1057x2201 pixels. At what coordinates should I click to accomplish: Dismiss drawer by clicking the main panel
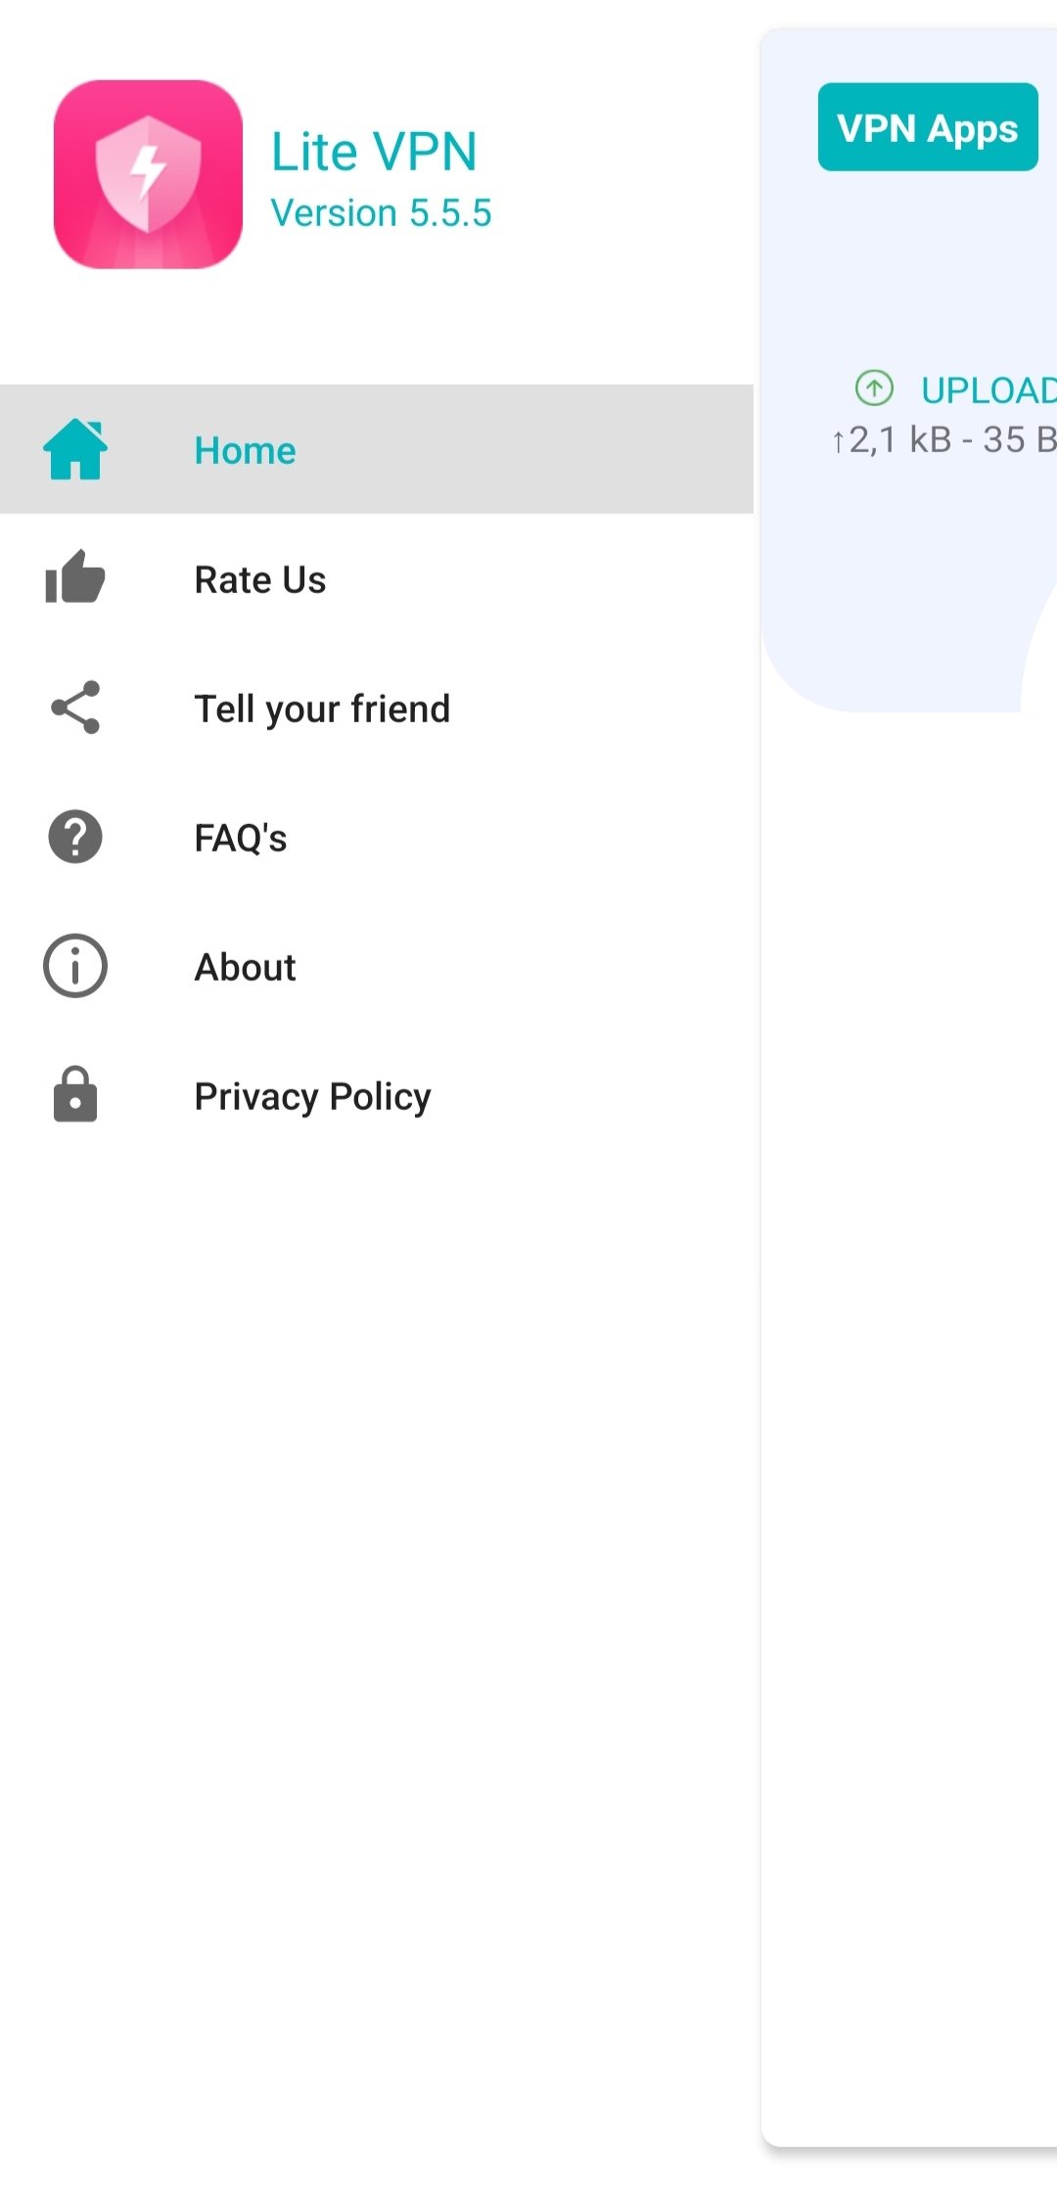coord(908,1370)
